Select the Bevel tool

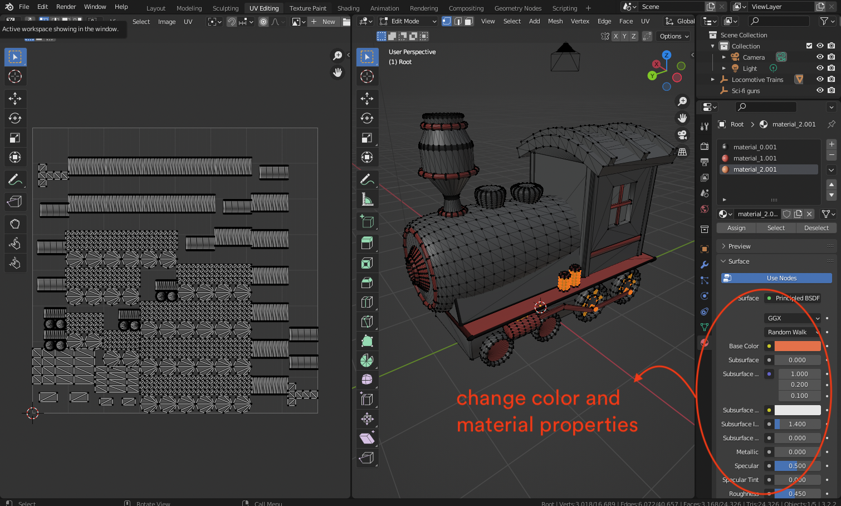point(367,283)
